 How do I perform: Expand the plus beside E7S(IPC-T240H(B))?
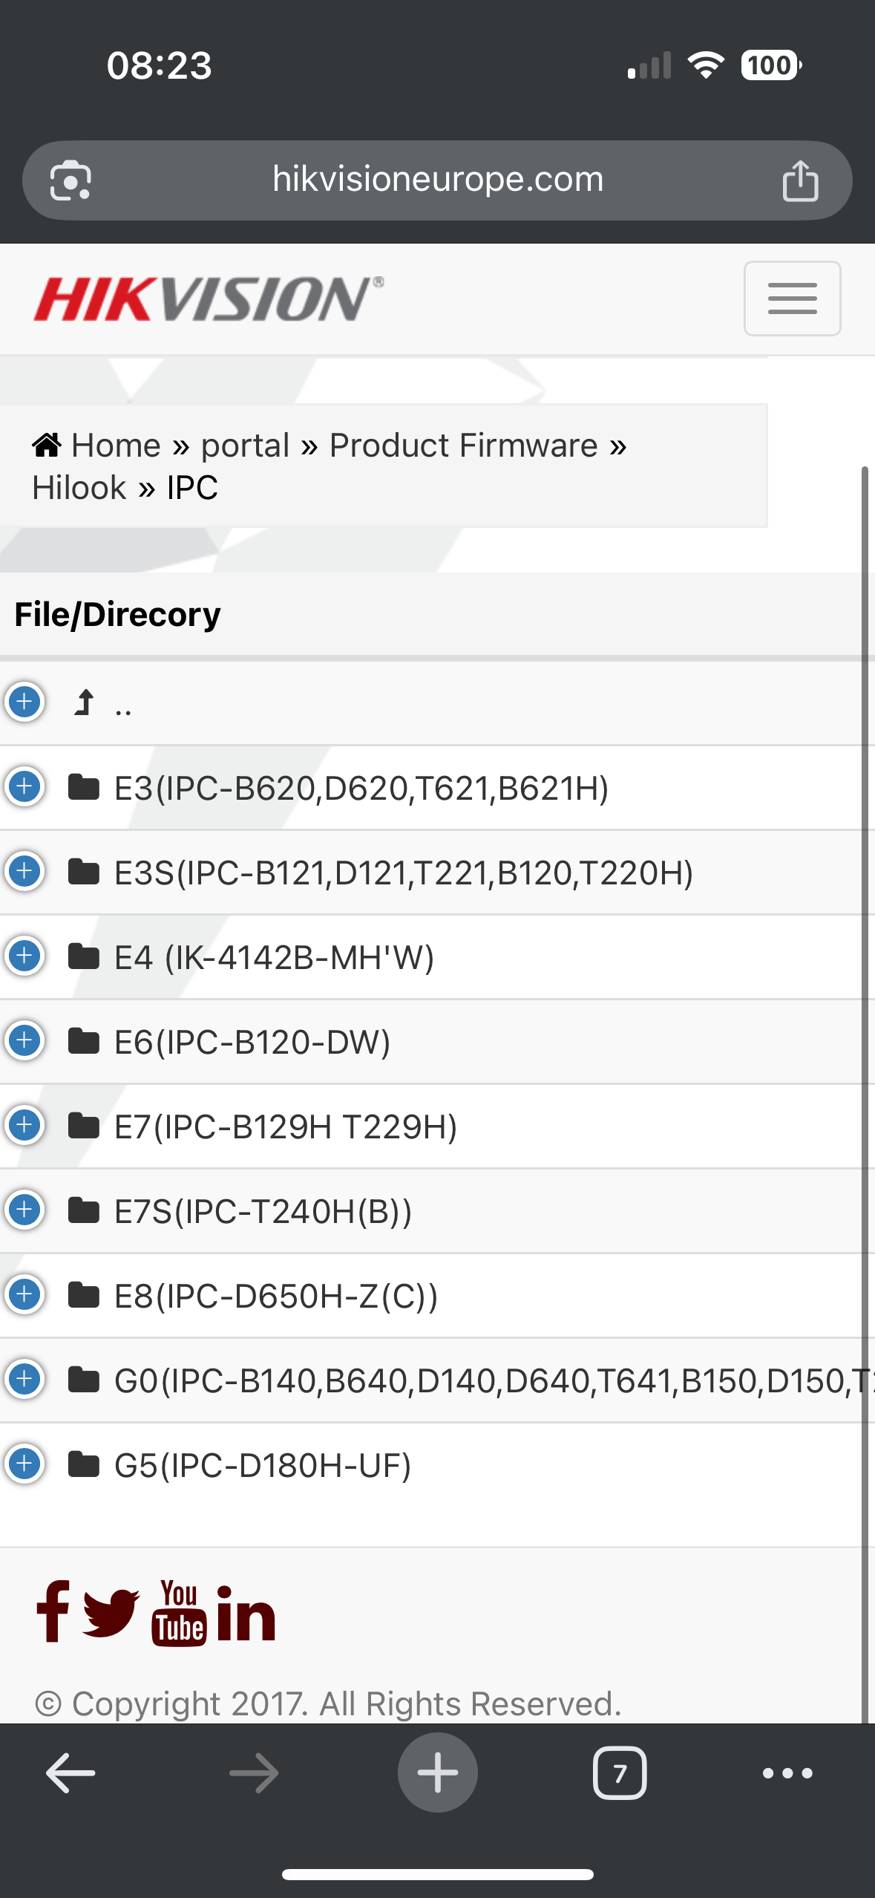(24, 1210)
